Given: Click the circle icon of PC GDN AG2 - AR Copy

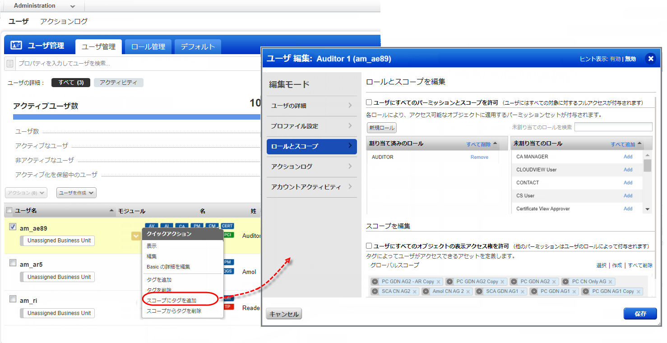Looking at the screenshot, I should pos(375,282).
